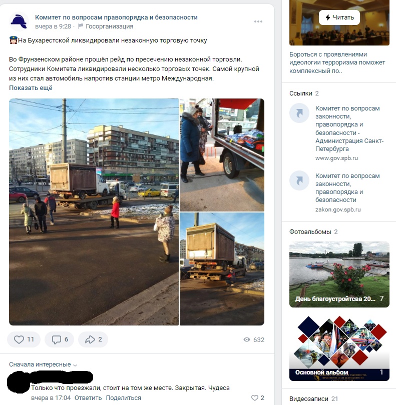This screenshot has height=405, width=396.
Task: Open the committee's helmet avatar
Action: coord(19,21)
